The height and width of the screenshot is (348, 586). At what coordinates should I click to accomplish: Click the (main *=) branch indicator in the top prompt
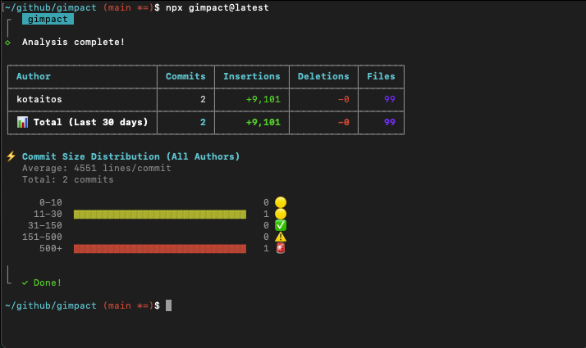128,7
